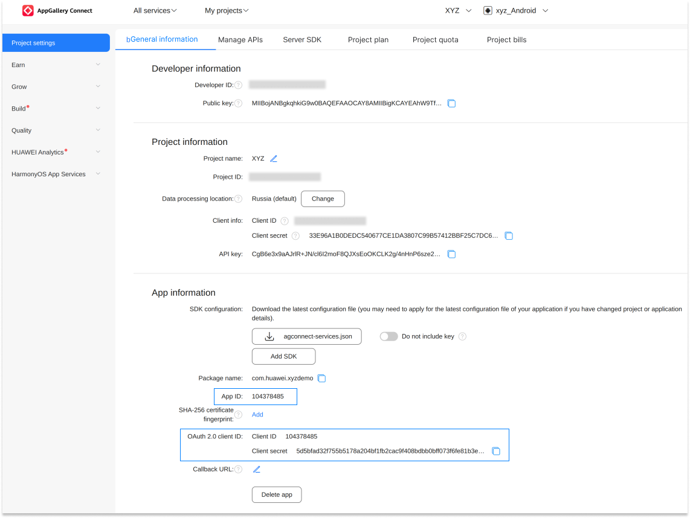
Task: Click the Russia (default) location text
Action: [x=274, y=199]
